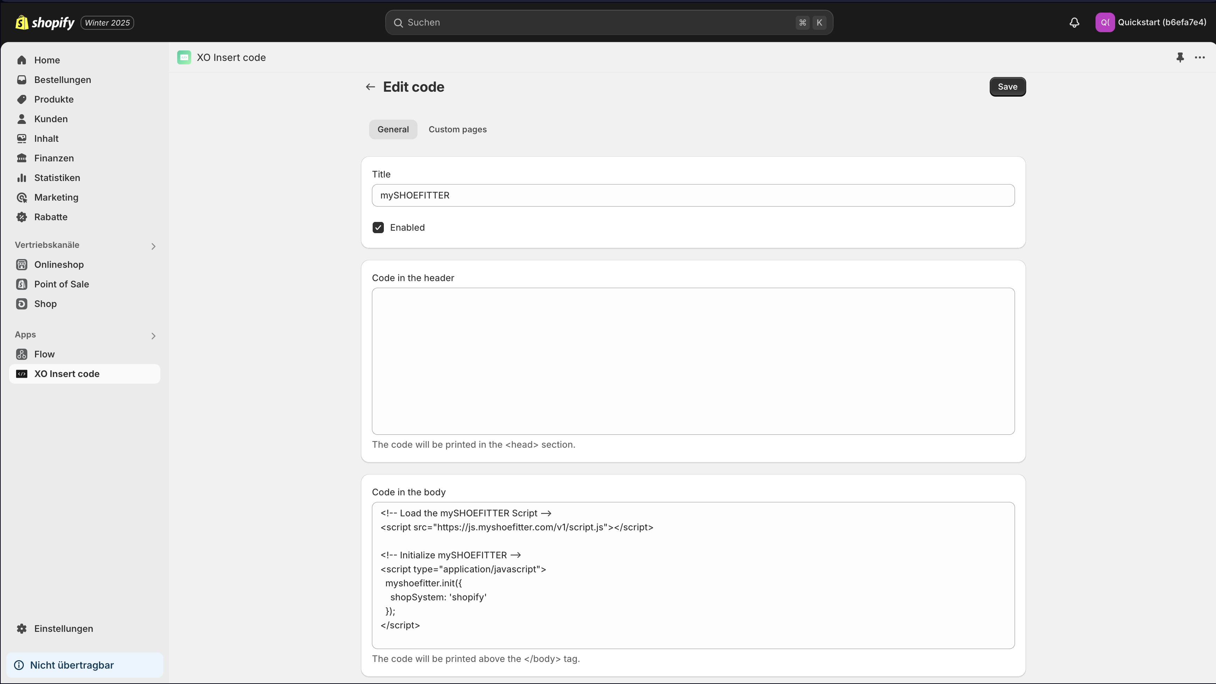Click the Inhalt image icon
Viewport: 1216px width, 684px height.
[x=22, y=138]
